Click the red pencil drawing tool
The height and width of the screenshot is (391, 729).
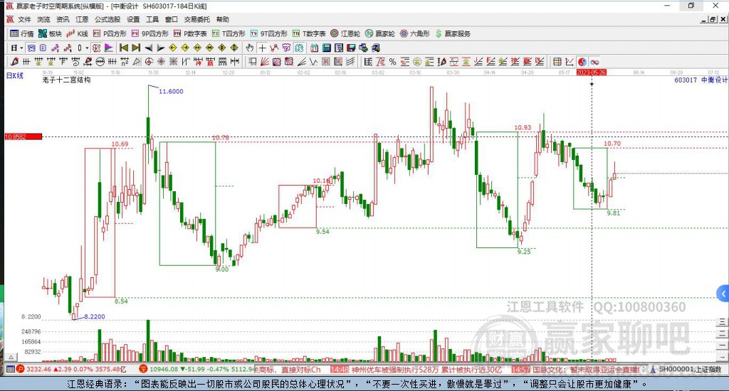[x=14, y=61]
